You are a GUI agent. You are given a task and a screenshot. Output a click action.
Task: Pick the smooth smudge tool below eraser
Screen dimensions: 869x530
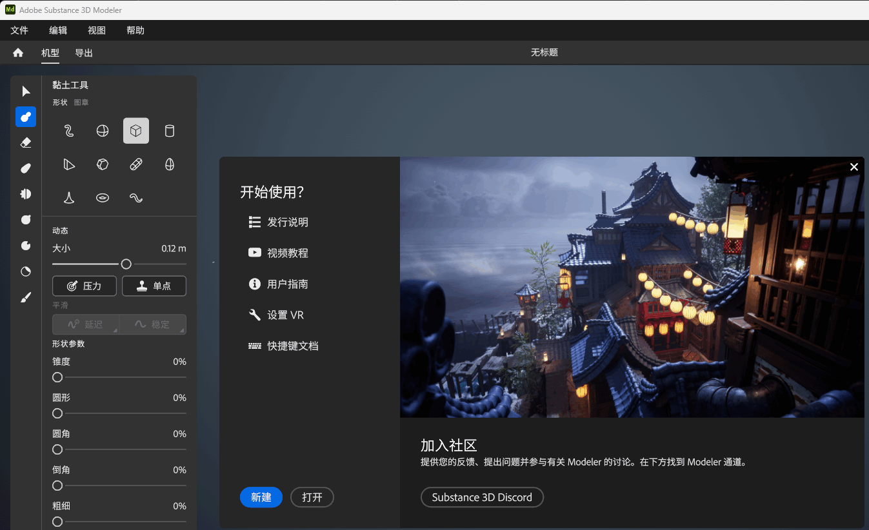pyautogui.click(x=26, y=168)
